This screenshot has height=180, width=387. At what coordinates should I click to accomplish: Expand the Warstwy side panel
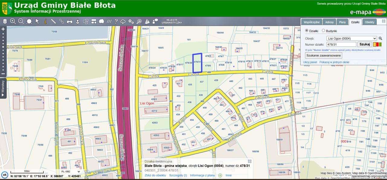[x=3, y=88]
